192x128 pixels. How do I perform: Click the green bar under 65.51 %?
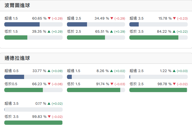(x=86, y=37)
